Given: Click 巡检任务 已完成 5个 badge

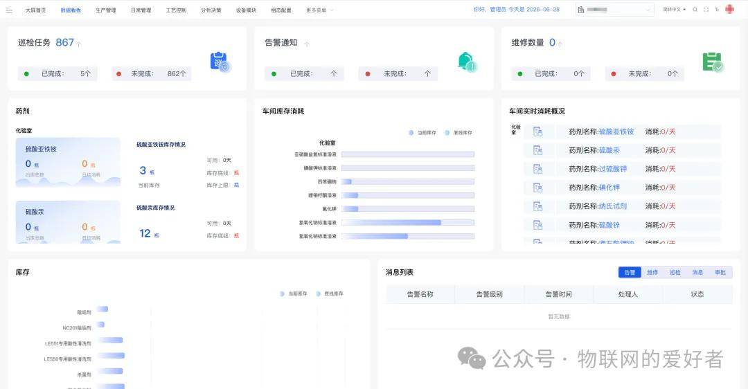Looking at the screenshot, I should 57,74.
